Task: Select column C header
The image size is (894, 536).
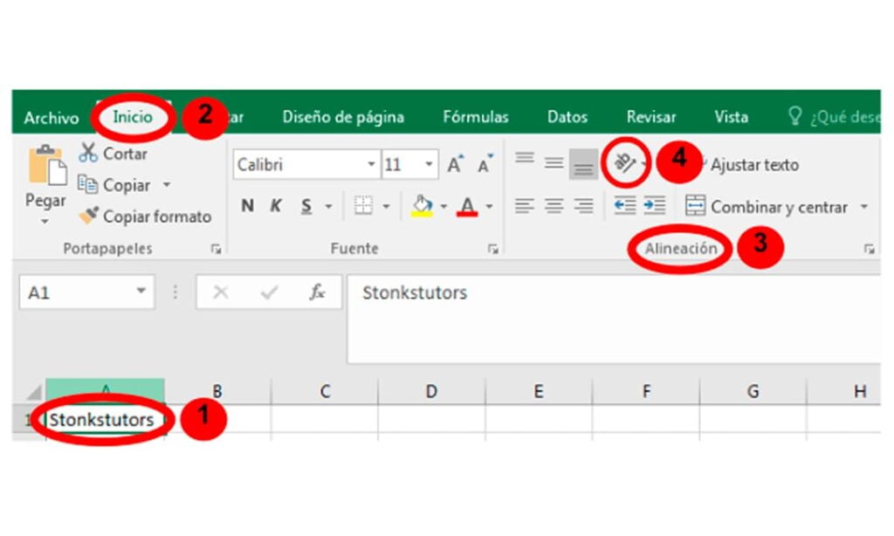Action: pyautogui.click(x=325, y=391)
